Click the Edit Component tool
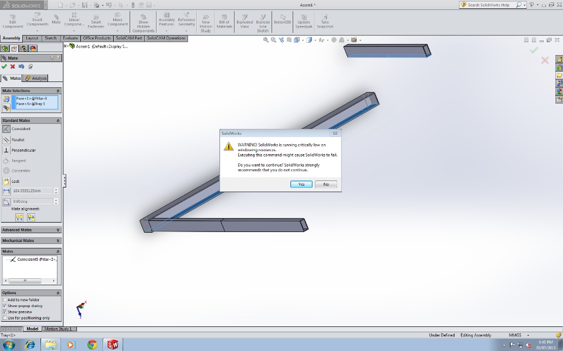Screen dimensions: 563x351 (x=12, y=22)
